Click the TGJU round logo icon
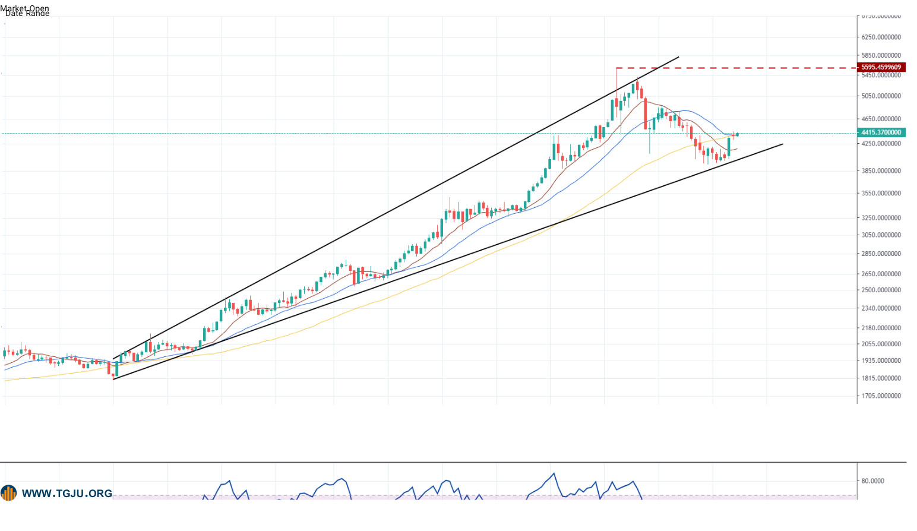This screenshot has width=917, height=531. pos(8,493)
